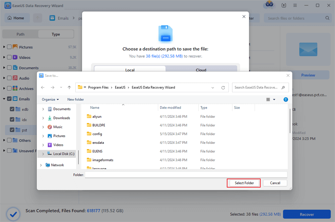The image size is (335, 222).
Task: Uncheck the Emails checkbox
Action: (9, 99)
